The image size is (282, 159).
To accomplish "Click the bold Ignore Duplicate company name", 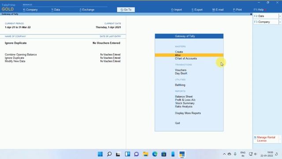I will click(x=16, y=43).
